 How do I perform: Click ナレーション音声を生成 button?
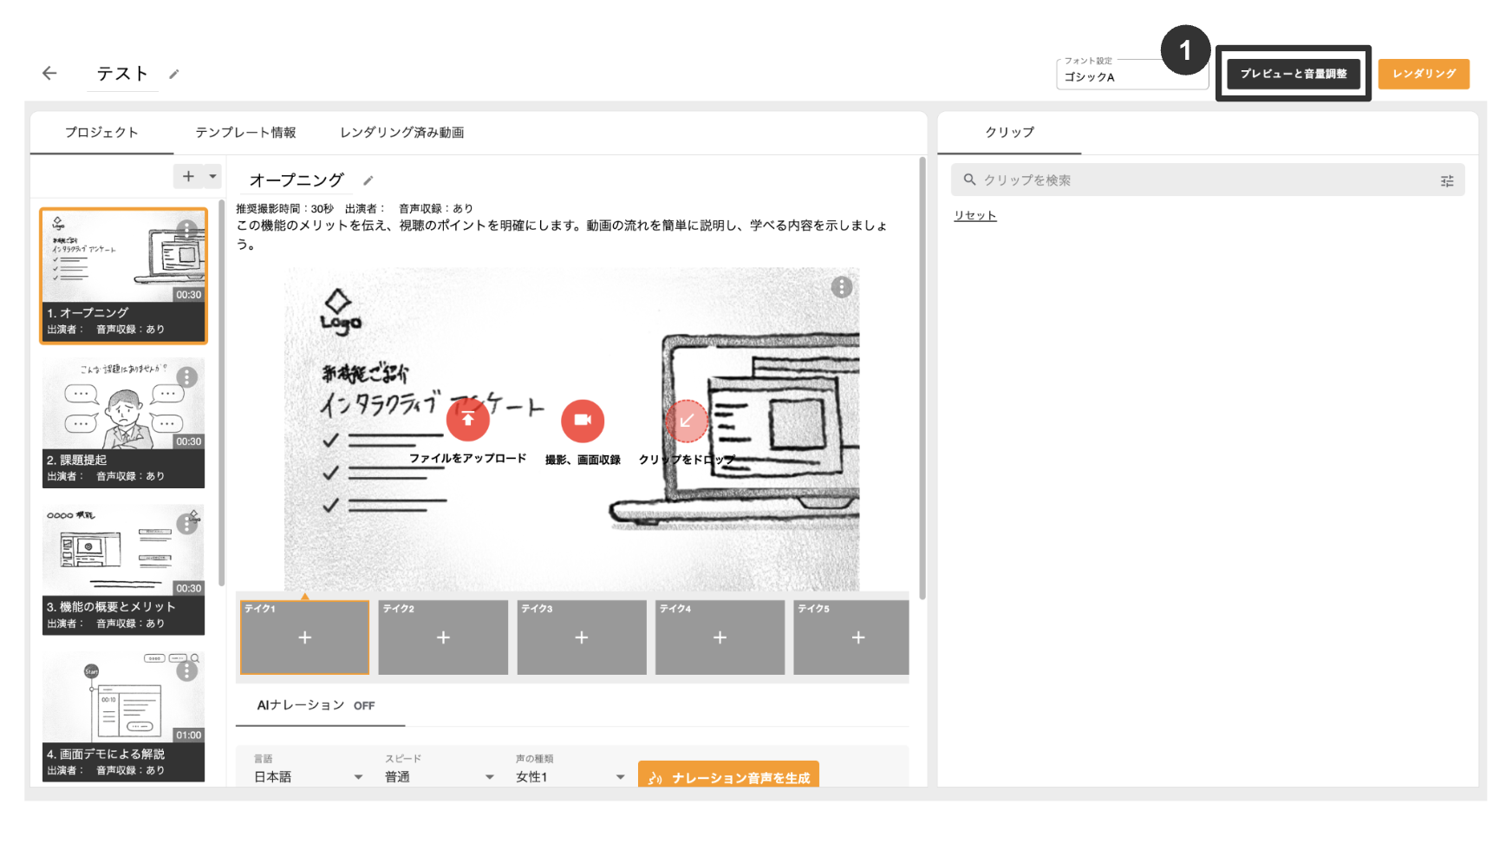click(x=728, y=776)
